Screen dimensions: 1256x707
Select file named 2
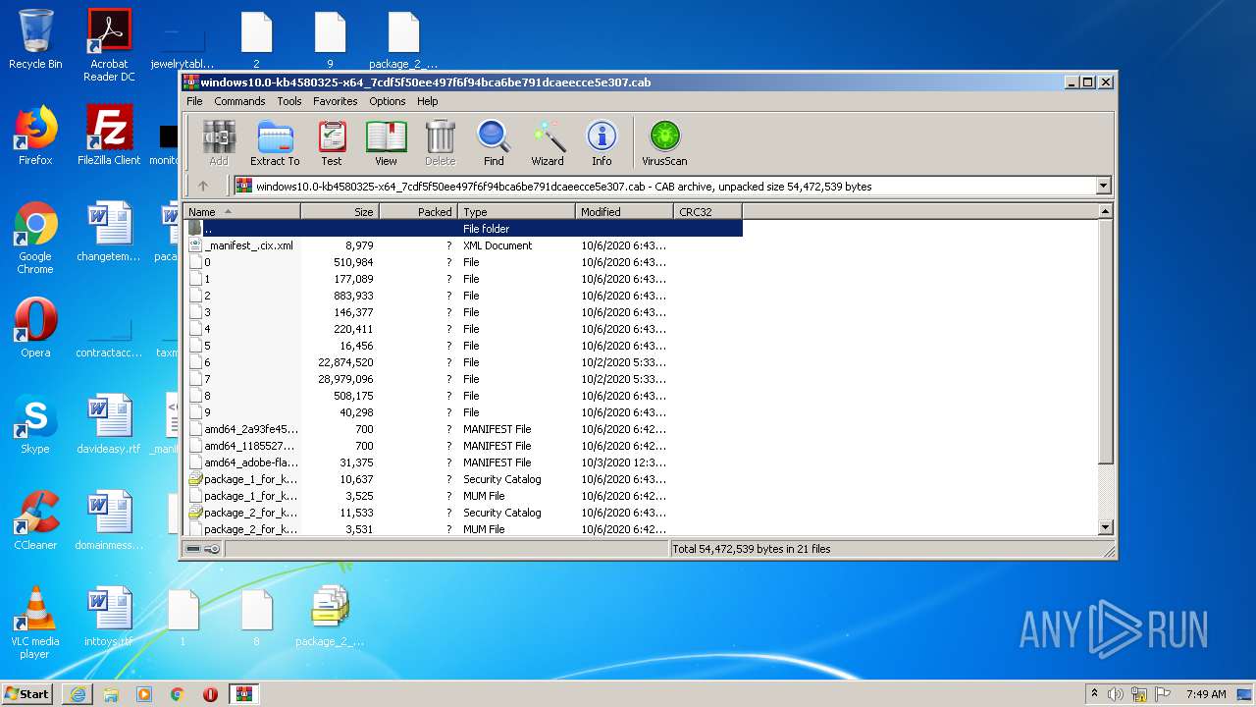[x=463, y=296]
